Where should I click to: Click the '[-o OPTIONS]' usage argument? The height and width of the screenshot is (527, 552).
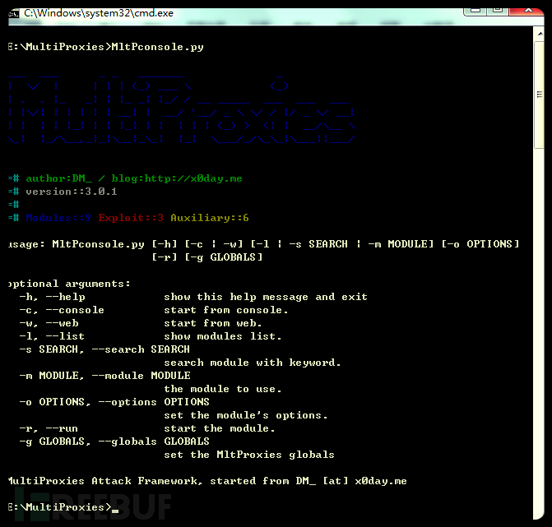(x=480, y=244)
